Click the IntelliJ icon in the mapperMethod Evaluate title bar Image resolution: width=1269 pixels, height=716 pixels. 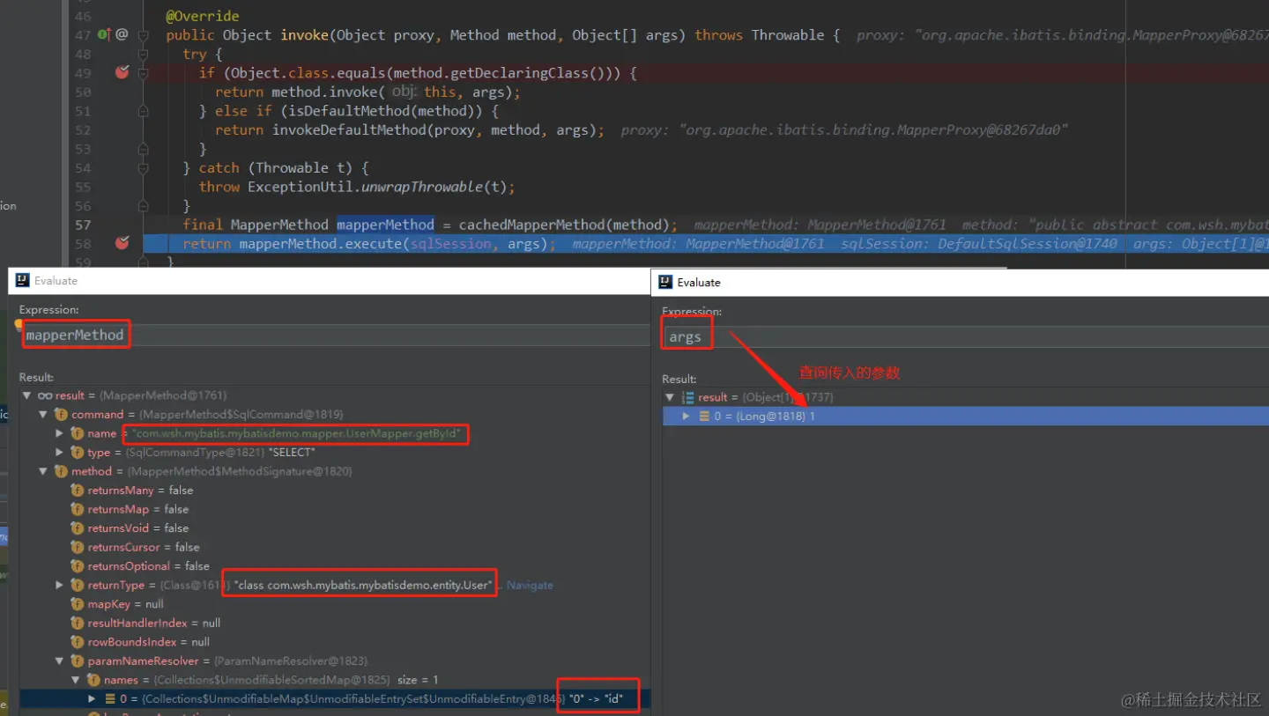[22, 281]
